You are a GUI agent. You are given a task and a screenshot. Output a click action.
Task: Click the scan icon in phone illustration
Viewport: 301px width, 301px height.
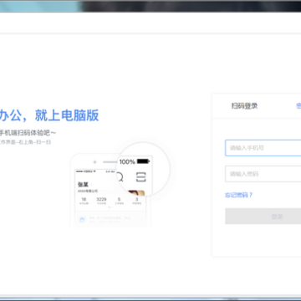pyautogui.click(x=141, y=177)
